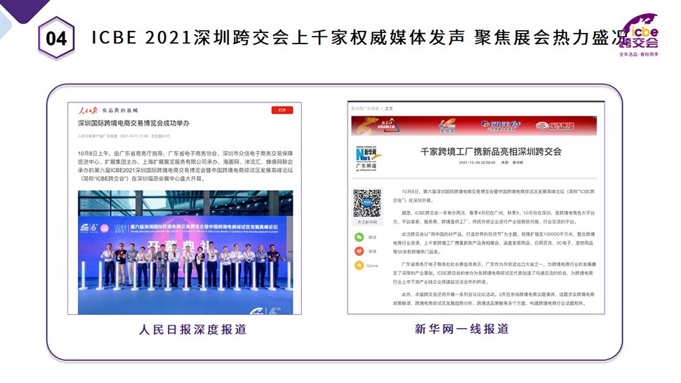Click the 正文 breadcrumb text
This screenshot has width=681, height=383.
tap(389, 109)
